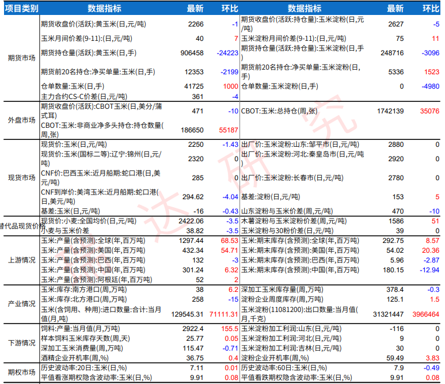Click CBOT:玉米:总持仓 value 1742139
445x384 pixels.
point(390,111)
